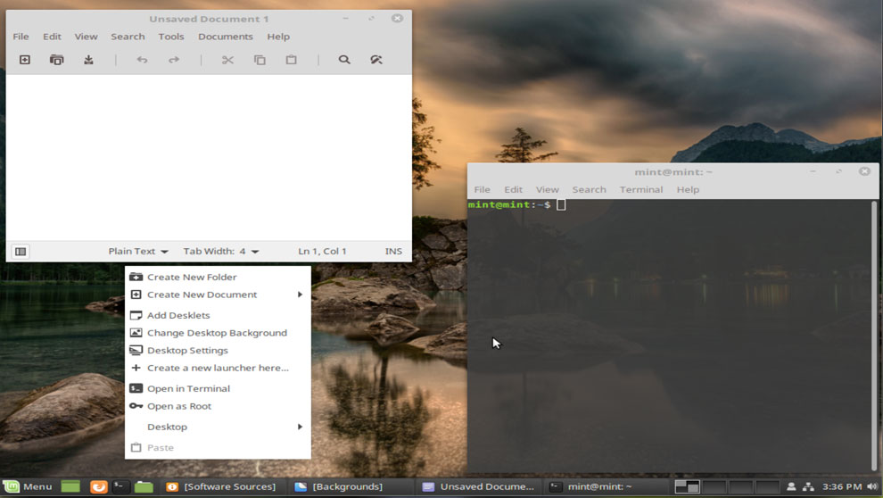Launch Firefox from panel
The image size is (883, 498).
tap(98, 486)
